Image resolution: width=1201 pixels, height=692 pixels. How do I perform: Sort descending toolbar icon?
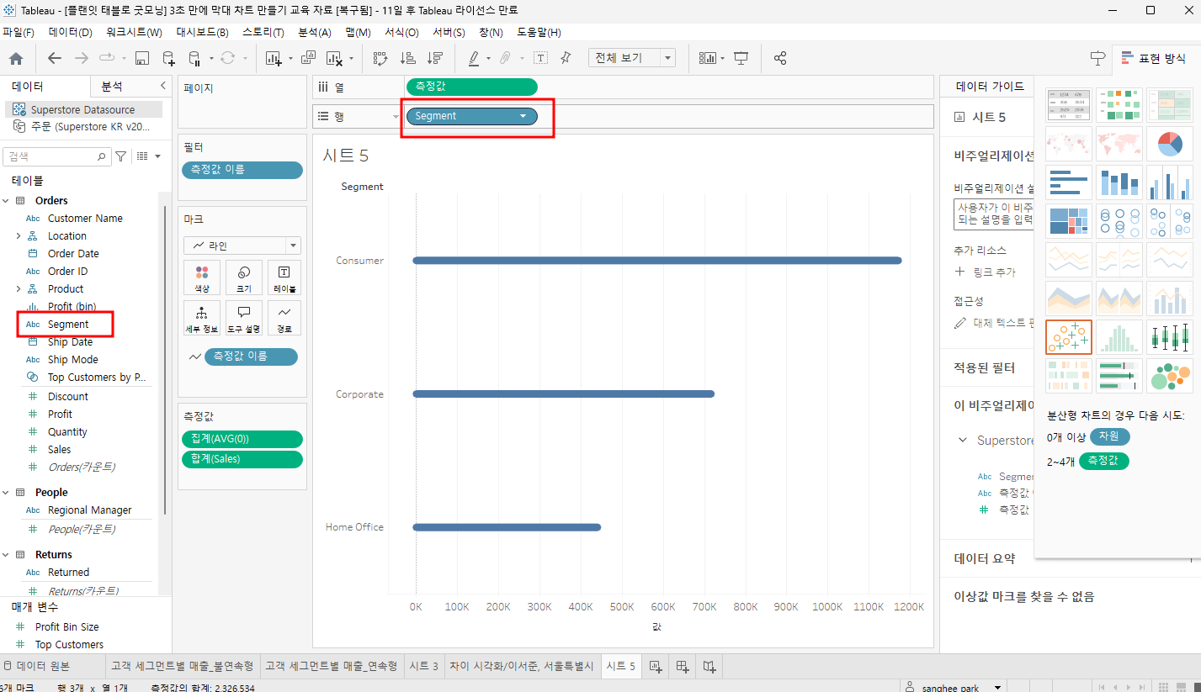pyautogui.click(x=435, y=58)
